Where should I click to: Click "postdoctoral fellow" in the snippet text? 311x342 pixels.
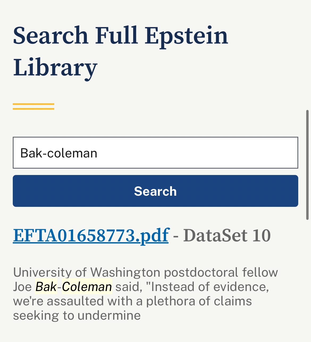click(x=221, y=272)
